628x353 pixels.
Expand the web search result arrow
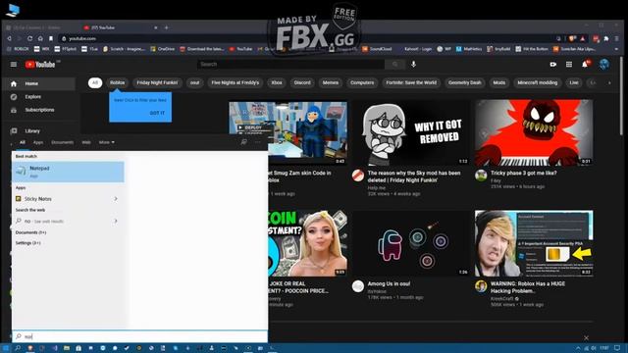(116, 221)
